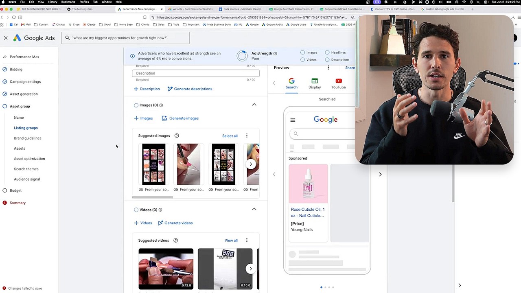521x293 pixels.
Task: Switch to the Search preview tab
Action: (291, 83)
